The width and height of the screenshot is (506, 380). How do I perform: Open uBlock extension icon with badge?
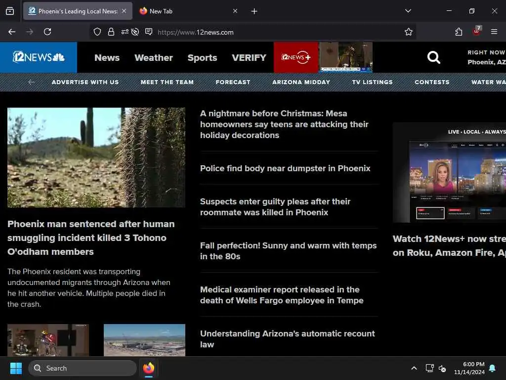click(x=477, y=31)
